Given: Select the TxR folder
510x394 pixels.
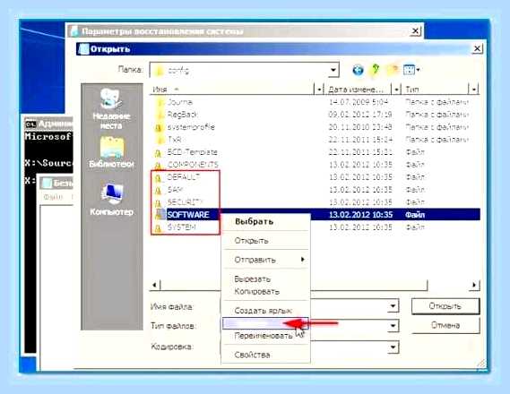Looking at the screenshot, I should tap(174, 140).
